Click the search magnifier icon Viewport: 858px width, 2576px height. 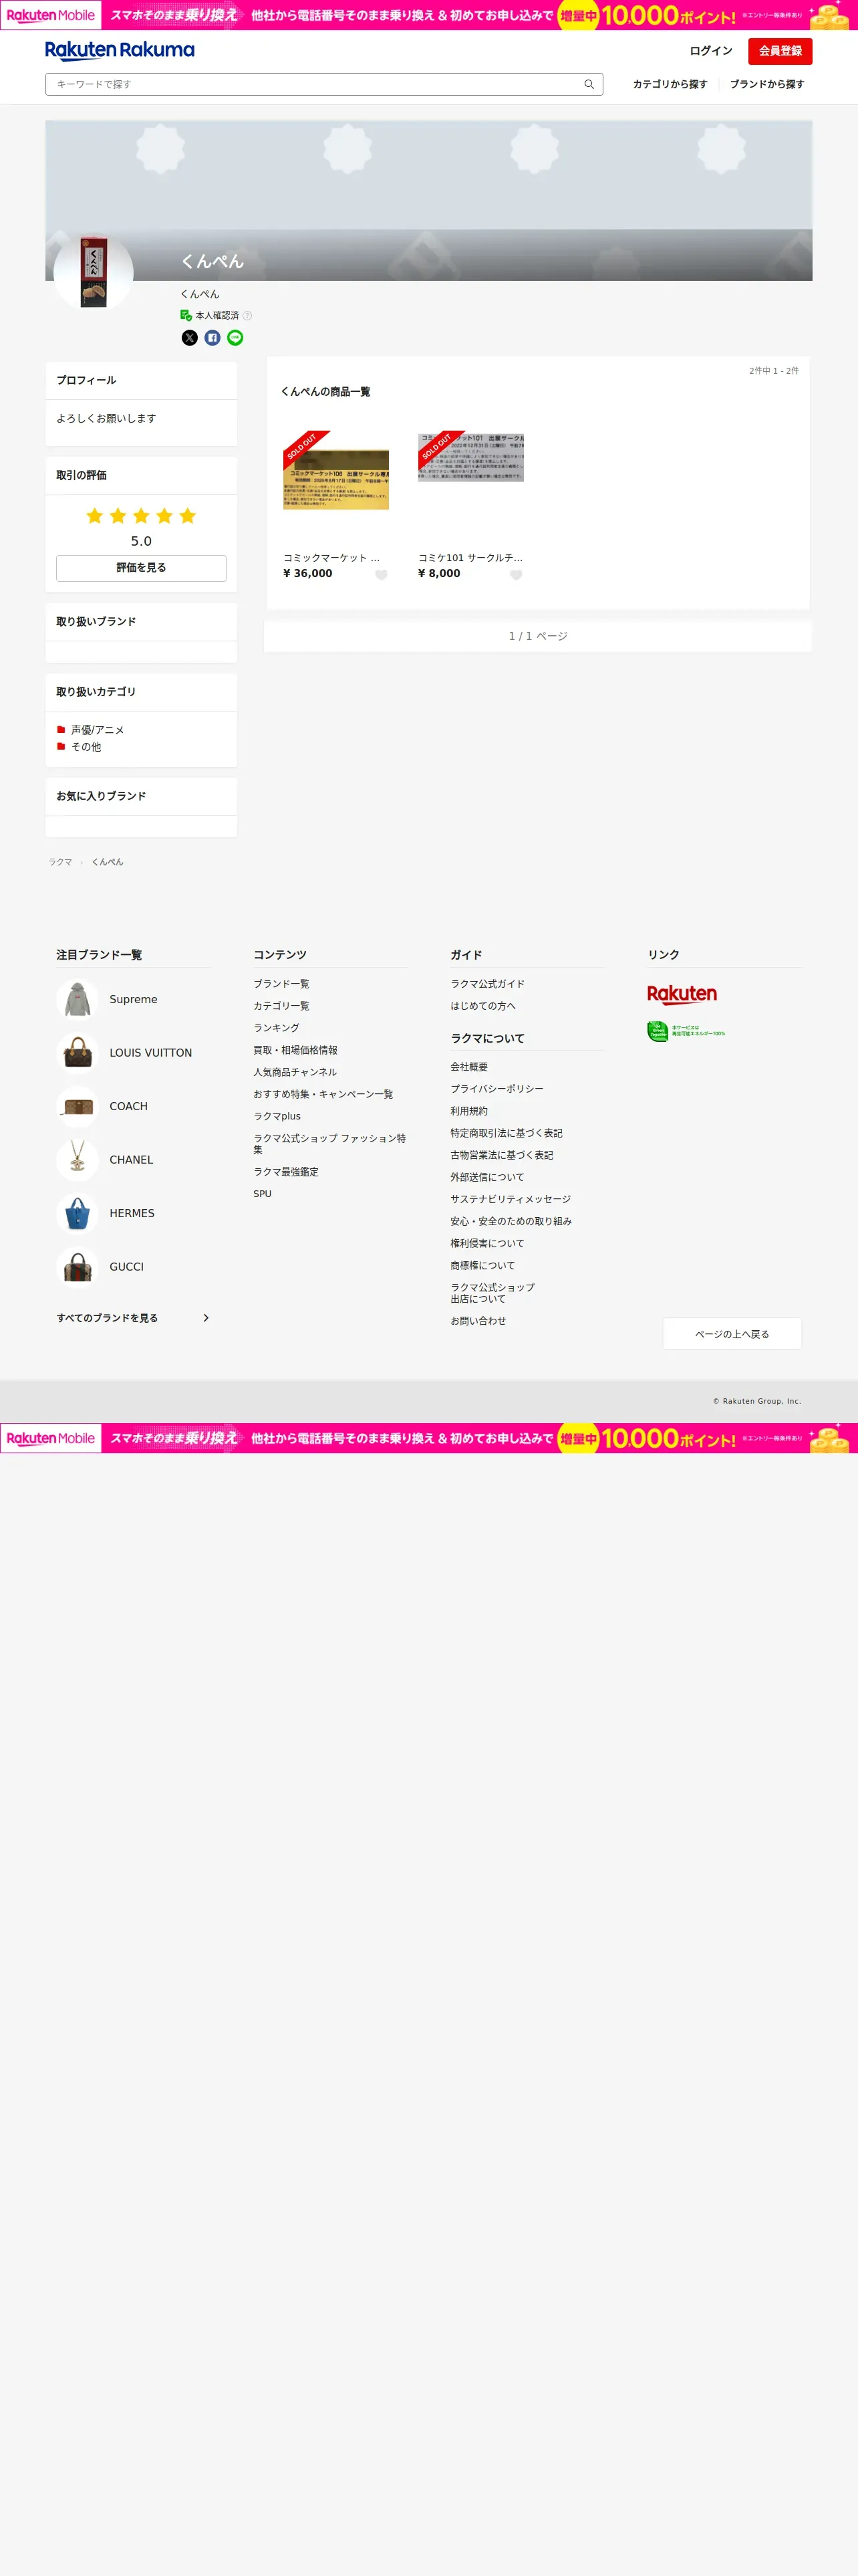[589, 85]
